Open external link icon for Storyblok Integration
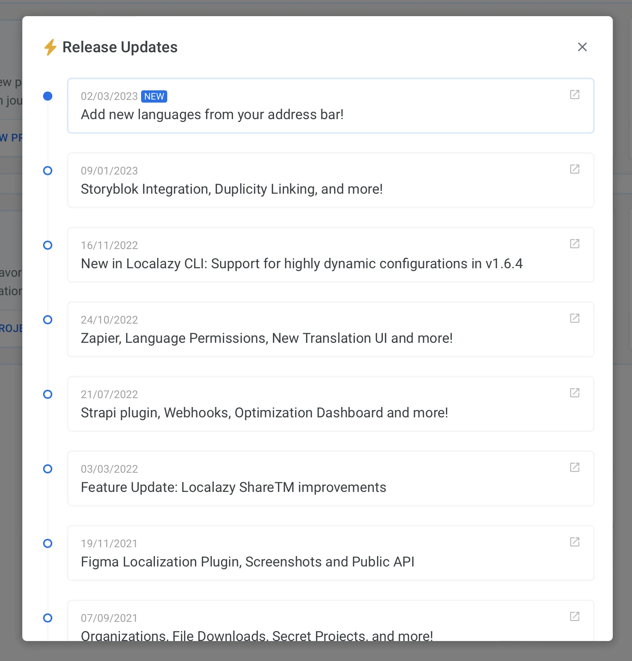The height and width of the screenshot is (661, 632). (x=574, y=169)
